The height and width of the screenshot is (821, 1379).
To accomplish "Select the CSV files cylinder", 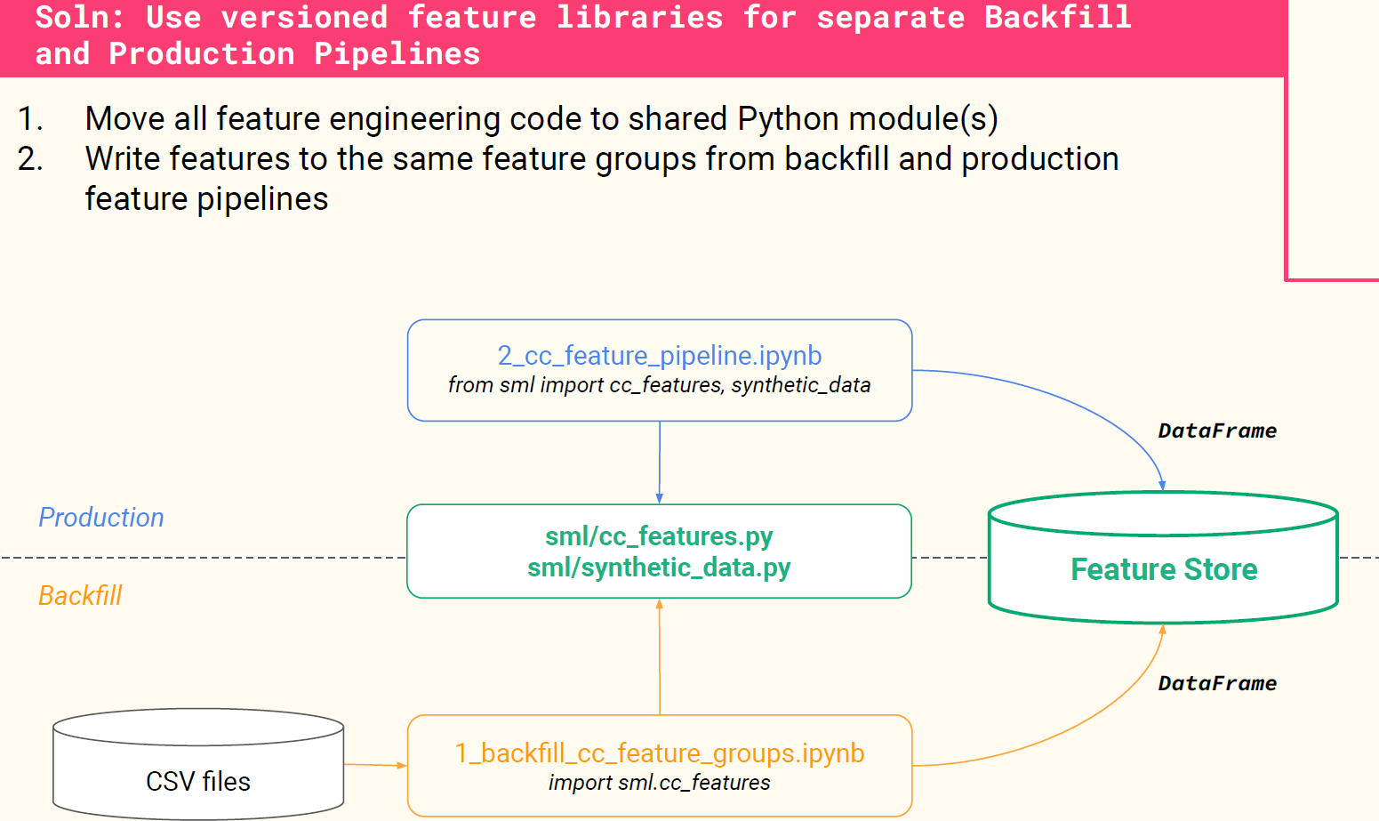I will point(198,764).
